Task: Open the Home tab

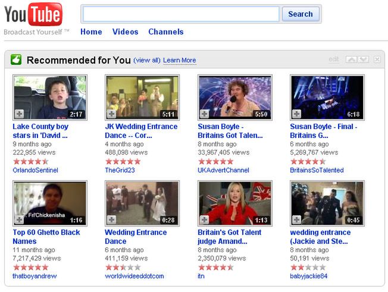Action: pos(91,32)
